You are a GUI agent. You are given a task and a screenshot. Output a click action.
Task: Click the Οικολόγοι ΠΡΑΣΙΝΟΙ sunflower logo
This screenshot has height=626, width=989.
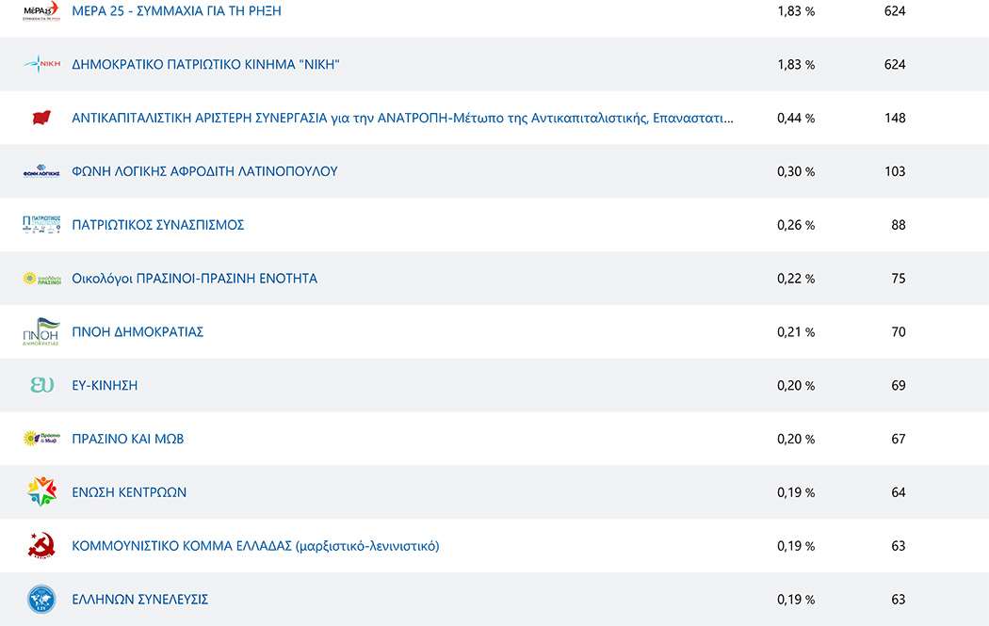pyautogui.click(x=41, y=278)
